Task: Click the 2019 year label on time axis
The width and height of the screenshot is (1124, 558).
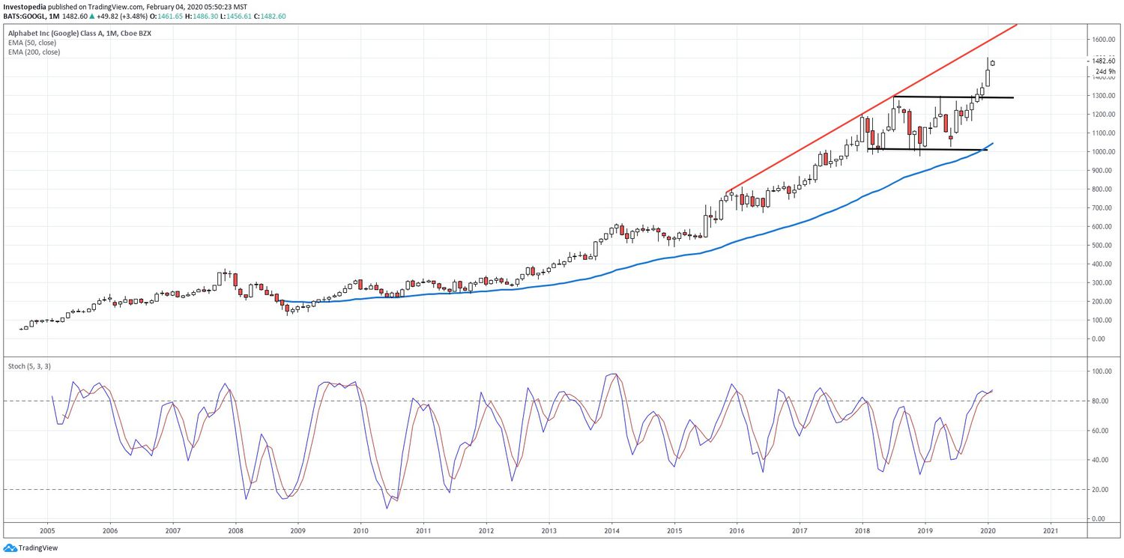Action: (x=925, y=531)
